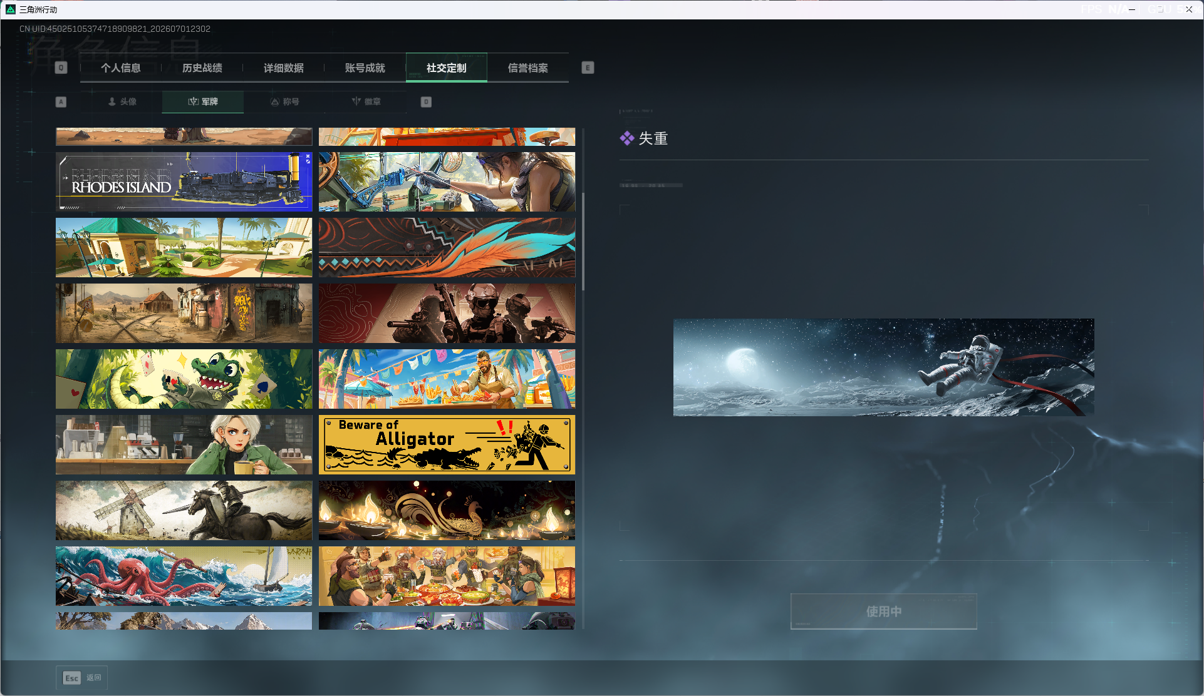Click the E key hint icon beside the tabs
Viewport: 1204px width, 696px height.
tap(588, 68)
